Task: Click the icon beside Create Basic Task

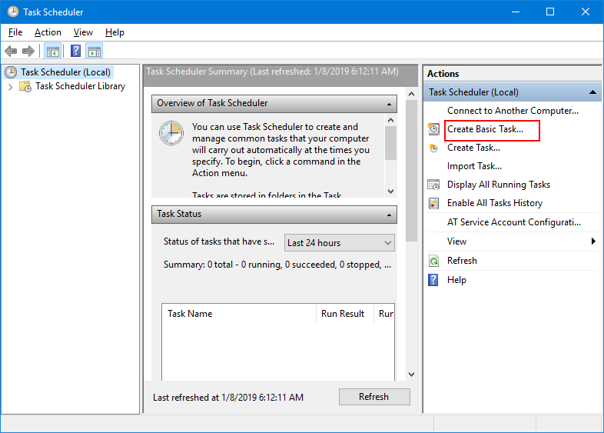Action: (433, 129)
